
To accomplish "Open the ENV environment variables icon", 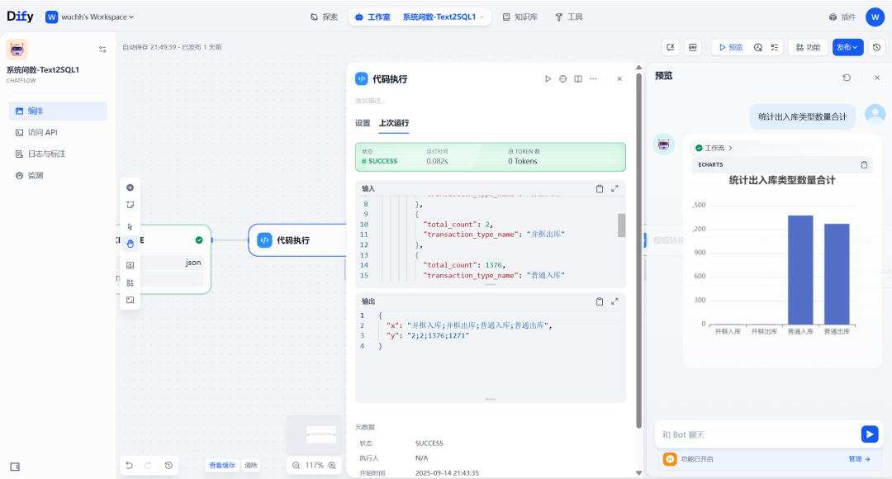I will 693,47.
